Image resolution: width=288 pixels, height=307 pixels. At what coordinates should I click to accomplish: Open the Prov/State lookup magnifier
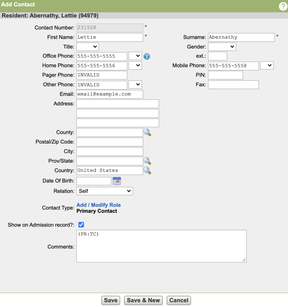(147, 161)
